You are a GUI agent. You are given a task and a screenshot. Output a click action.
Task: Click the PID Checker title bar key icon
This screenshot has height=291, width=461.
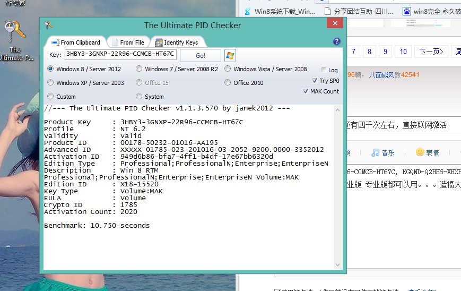pyautogui.click(x=48, y=25)
